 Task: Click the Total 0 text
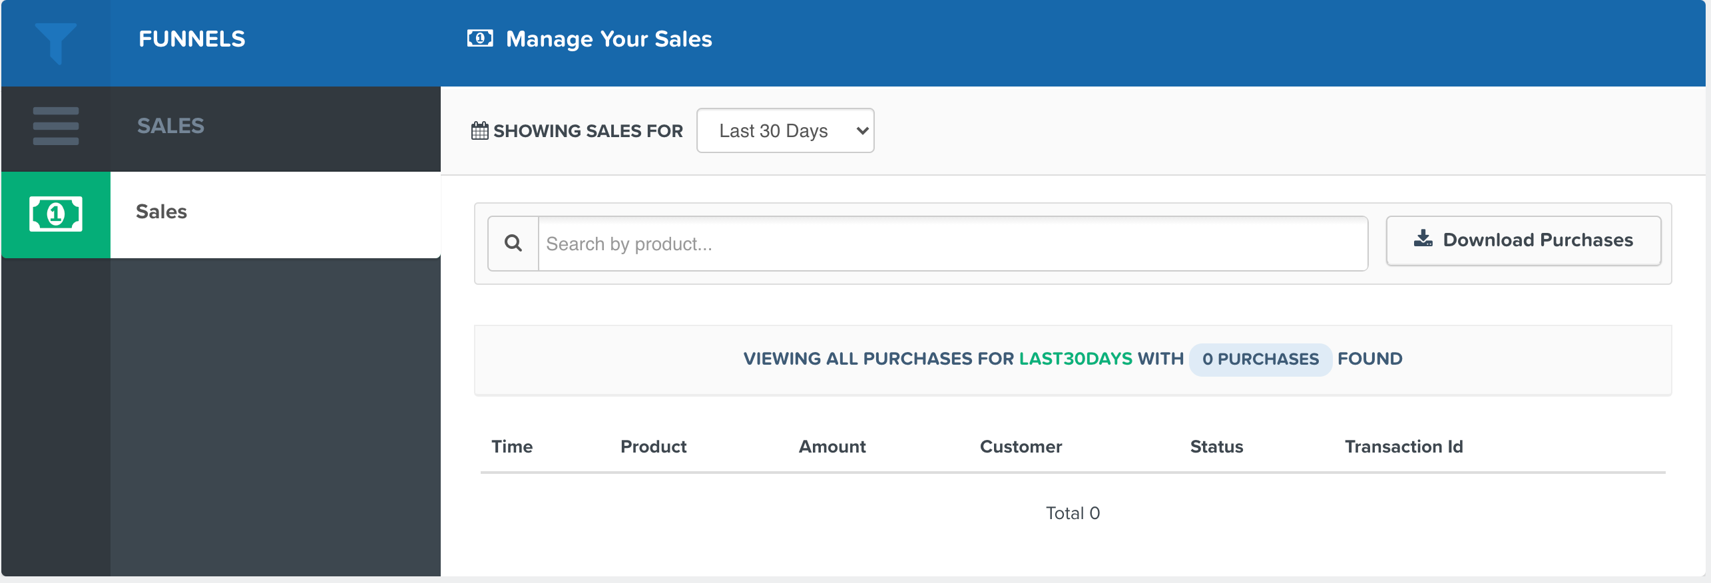point(1073,513)
